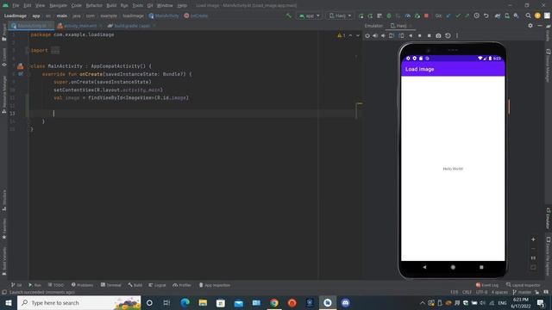Image resolution: width=552 pixels, height=310 pixels.
Task: Open the device selector dropdown in toolbar
Action: pos(340,15)
